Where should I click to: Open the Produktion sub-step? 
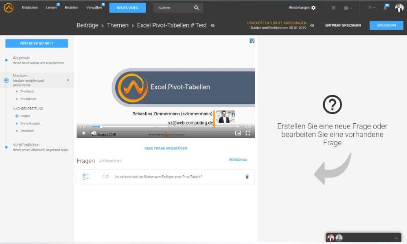(x=28, y=99)
